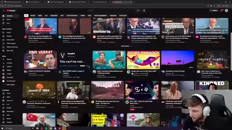This screenshot has height=130, width=232.
Task: Select the first white filter chip
Action: pyautogui.click(x=26, y=16)
